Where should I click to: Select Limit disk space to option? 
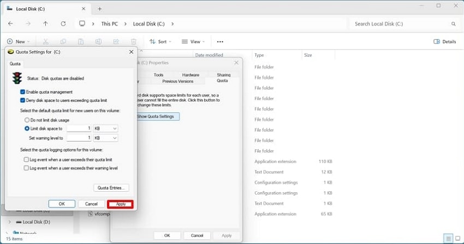click(x=27, y=129)
